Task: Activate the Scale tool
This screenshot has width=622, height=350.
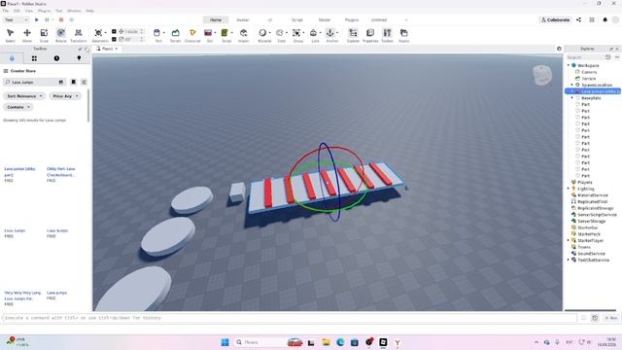Action: click(44, 35)
